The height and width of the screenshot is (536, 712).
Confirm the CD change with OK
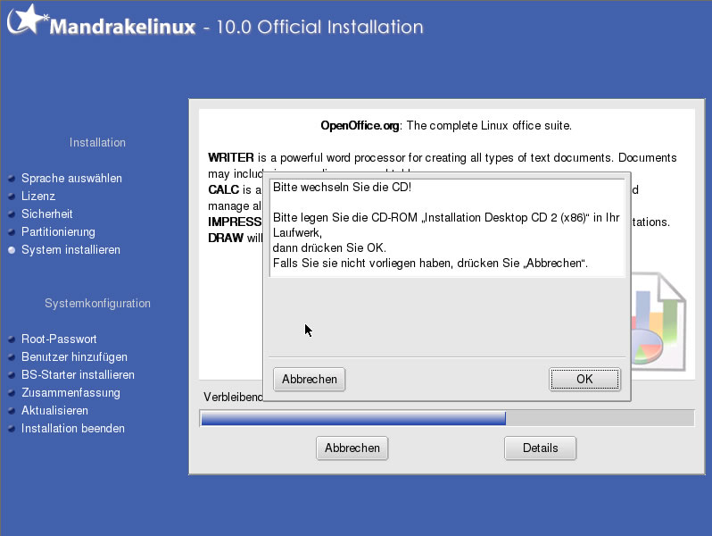(x=584, y=379)
